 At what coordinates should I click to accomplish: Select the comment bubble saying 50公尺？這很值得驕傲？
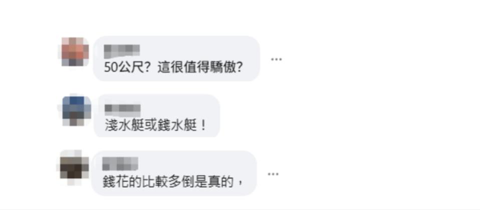[176, 58]
